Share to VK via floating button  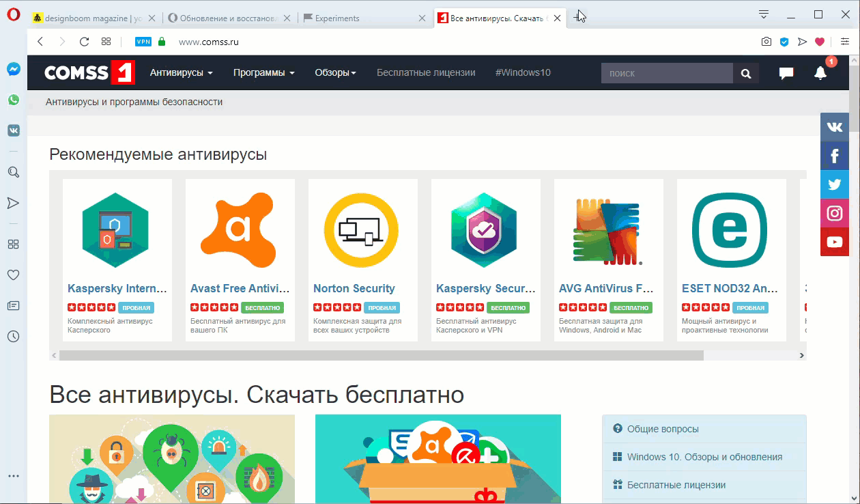835,127
